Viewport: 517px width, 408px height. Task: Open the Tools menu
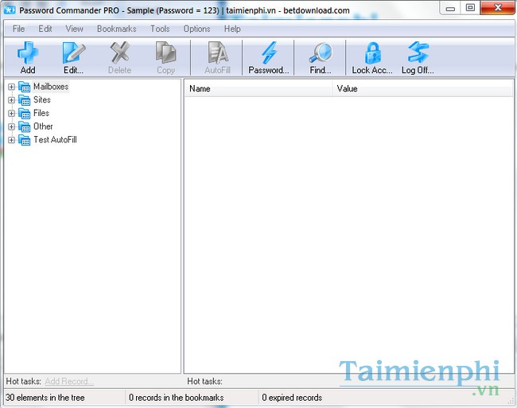[x=160, y=29]
